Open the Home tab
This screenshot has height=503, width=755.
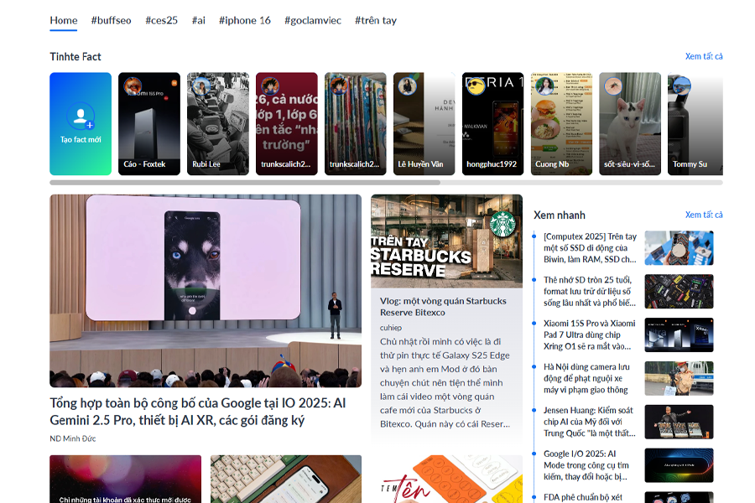pyautogui.click(x=64, y=21)
